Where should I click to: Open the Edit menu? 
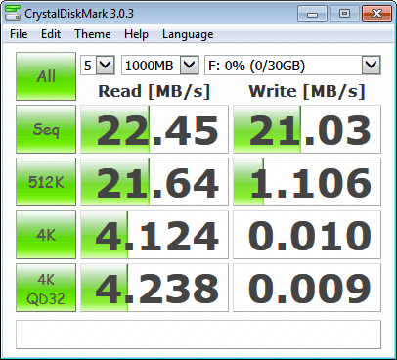[51, 34]
